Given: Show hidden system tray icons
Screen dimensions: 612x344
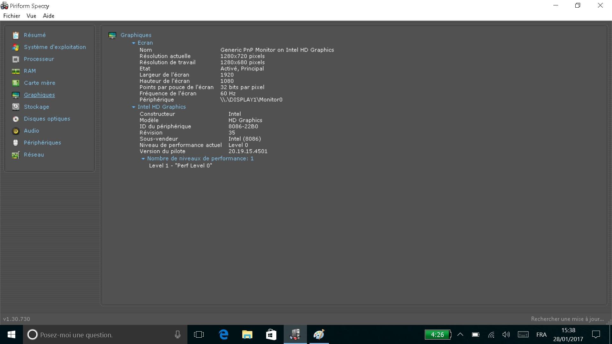Looking at the screenshot, I should [x=460, y=334].
